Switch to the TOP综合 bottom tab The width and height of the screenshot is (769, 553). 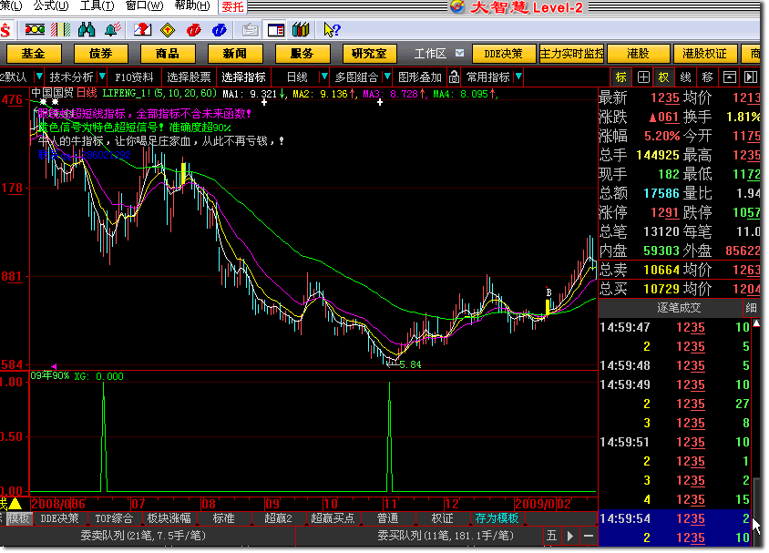[114, 518]
